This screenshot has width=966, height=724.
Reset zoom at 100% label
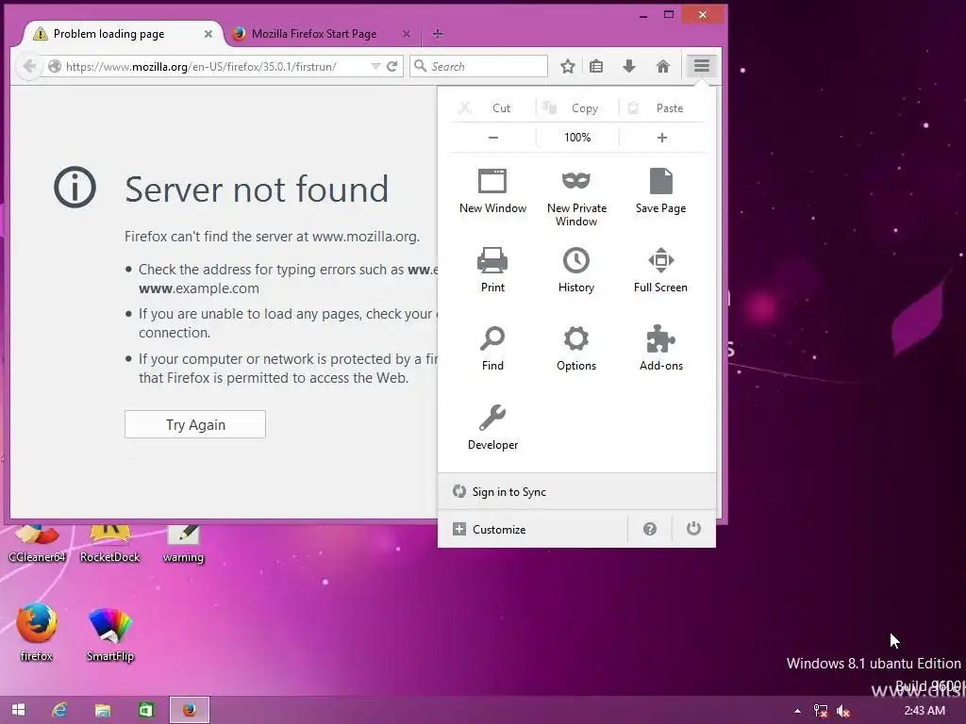click(577, 138)
